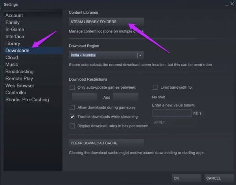This screenshot has width=236, height=185.
Task: Minimize the Settings window
Action: pyautogui.click(x=227, y=5)
